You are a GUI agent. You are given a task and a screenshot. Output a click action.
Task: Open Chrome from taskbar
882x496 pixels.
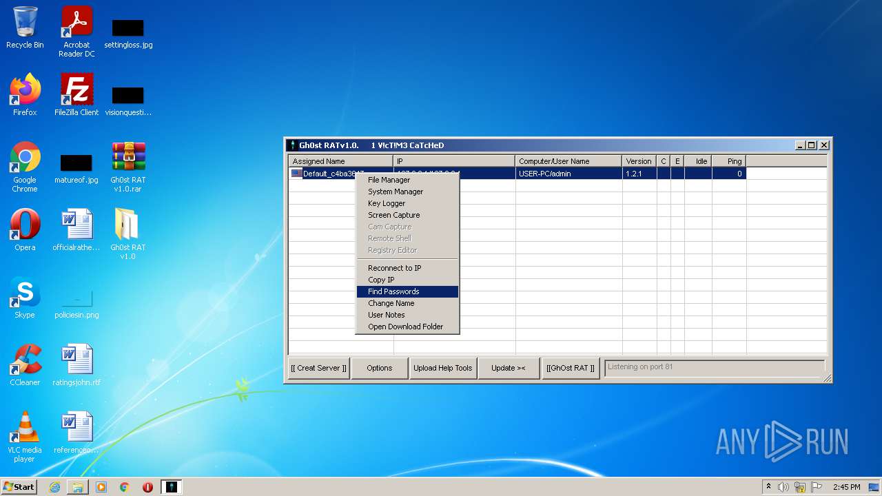tap(125, 487)
